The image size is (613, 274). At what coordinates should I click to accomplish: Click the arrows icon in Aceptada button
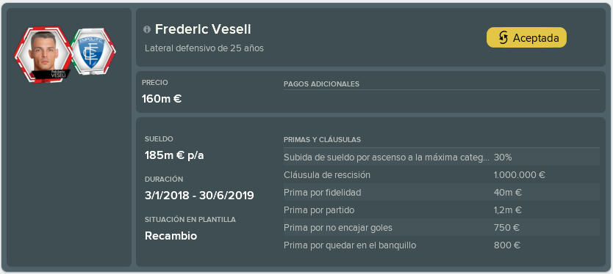tap(503, 38)
